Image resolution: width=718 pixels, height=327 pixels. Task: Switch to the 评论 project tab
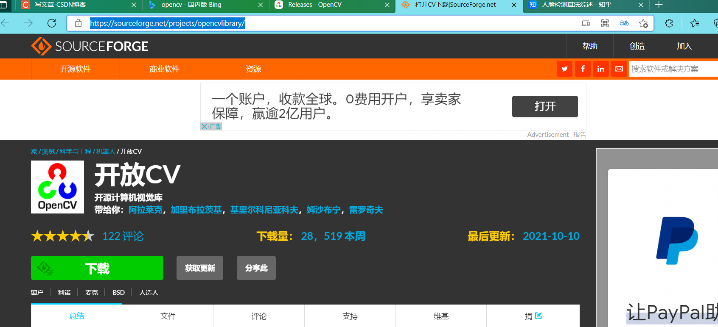[x=259, y=316]
